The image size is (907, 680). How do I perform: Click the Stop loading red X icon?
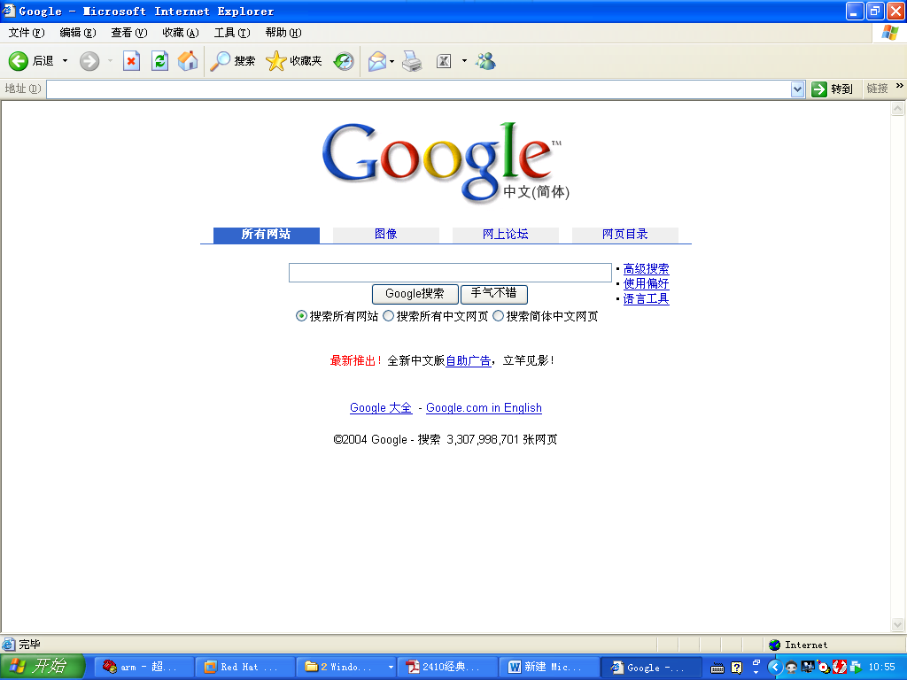131,61
